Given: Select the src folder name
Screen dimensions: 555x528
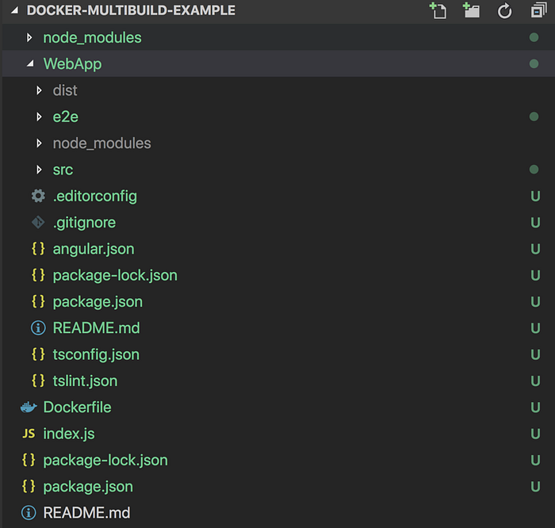Looking at the screenshot, I should 63,170.
